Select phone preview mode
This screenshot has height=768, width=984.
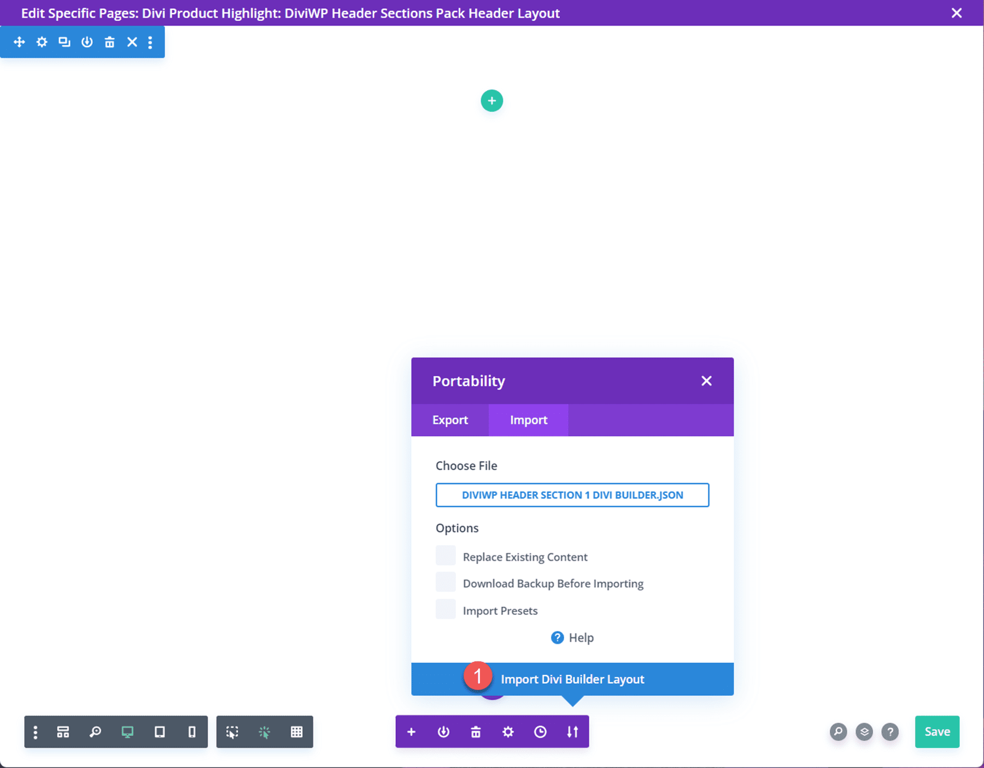pyautogui.click(x=191, y=732)
